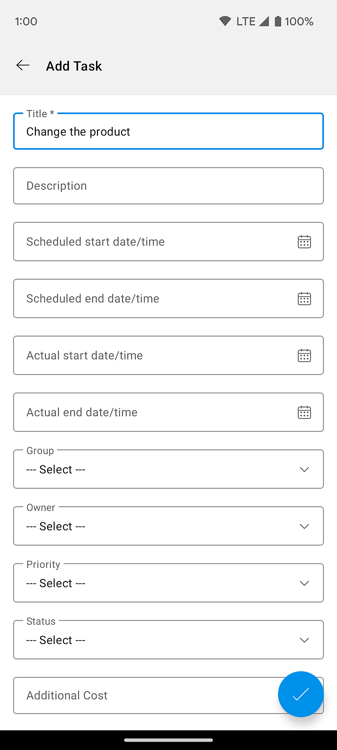Tap the back arrow icon
The width and height of the screenshot is (337, 750).
click(23, 65)
